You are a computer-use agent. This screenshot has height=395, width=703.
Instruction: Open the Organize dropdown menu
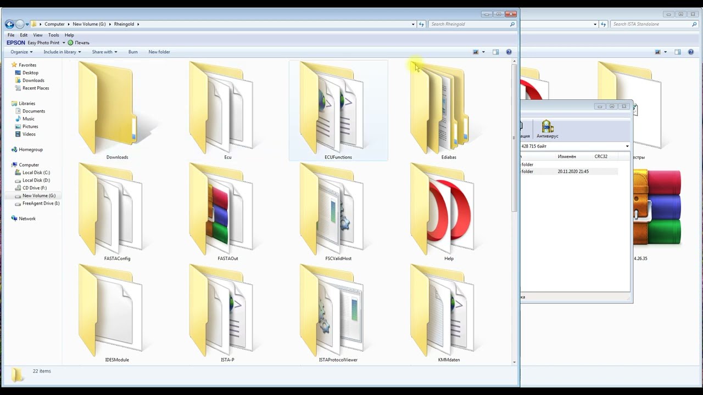click(21, 52)
